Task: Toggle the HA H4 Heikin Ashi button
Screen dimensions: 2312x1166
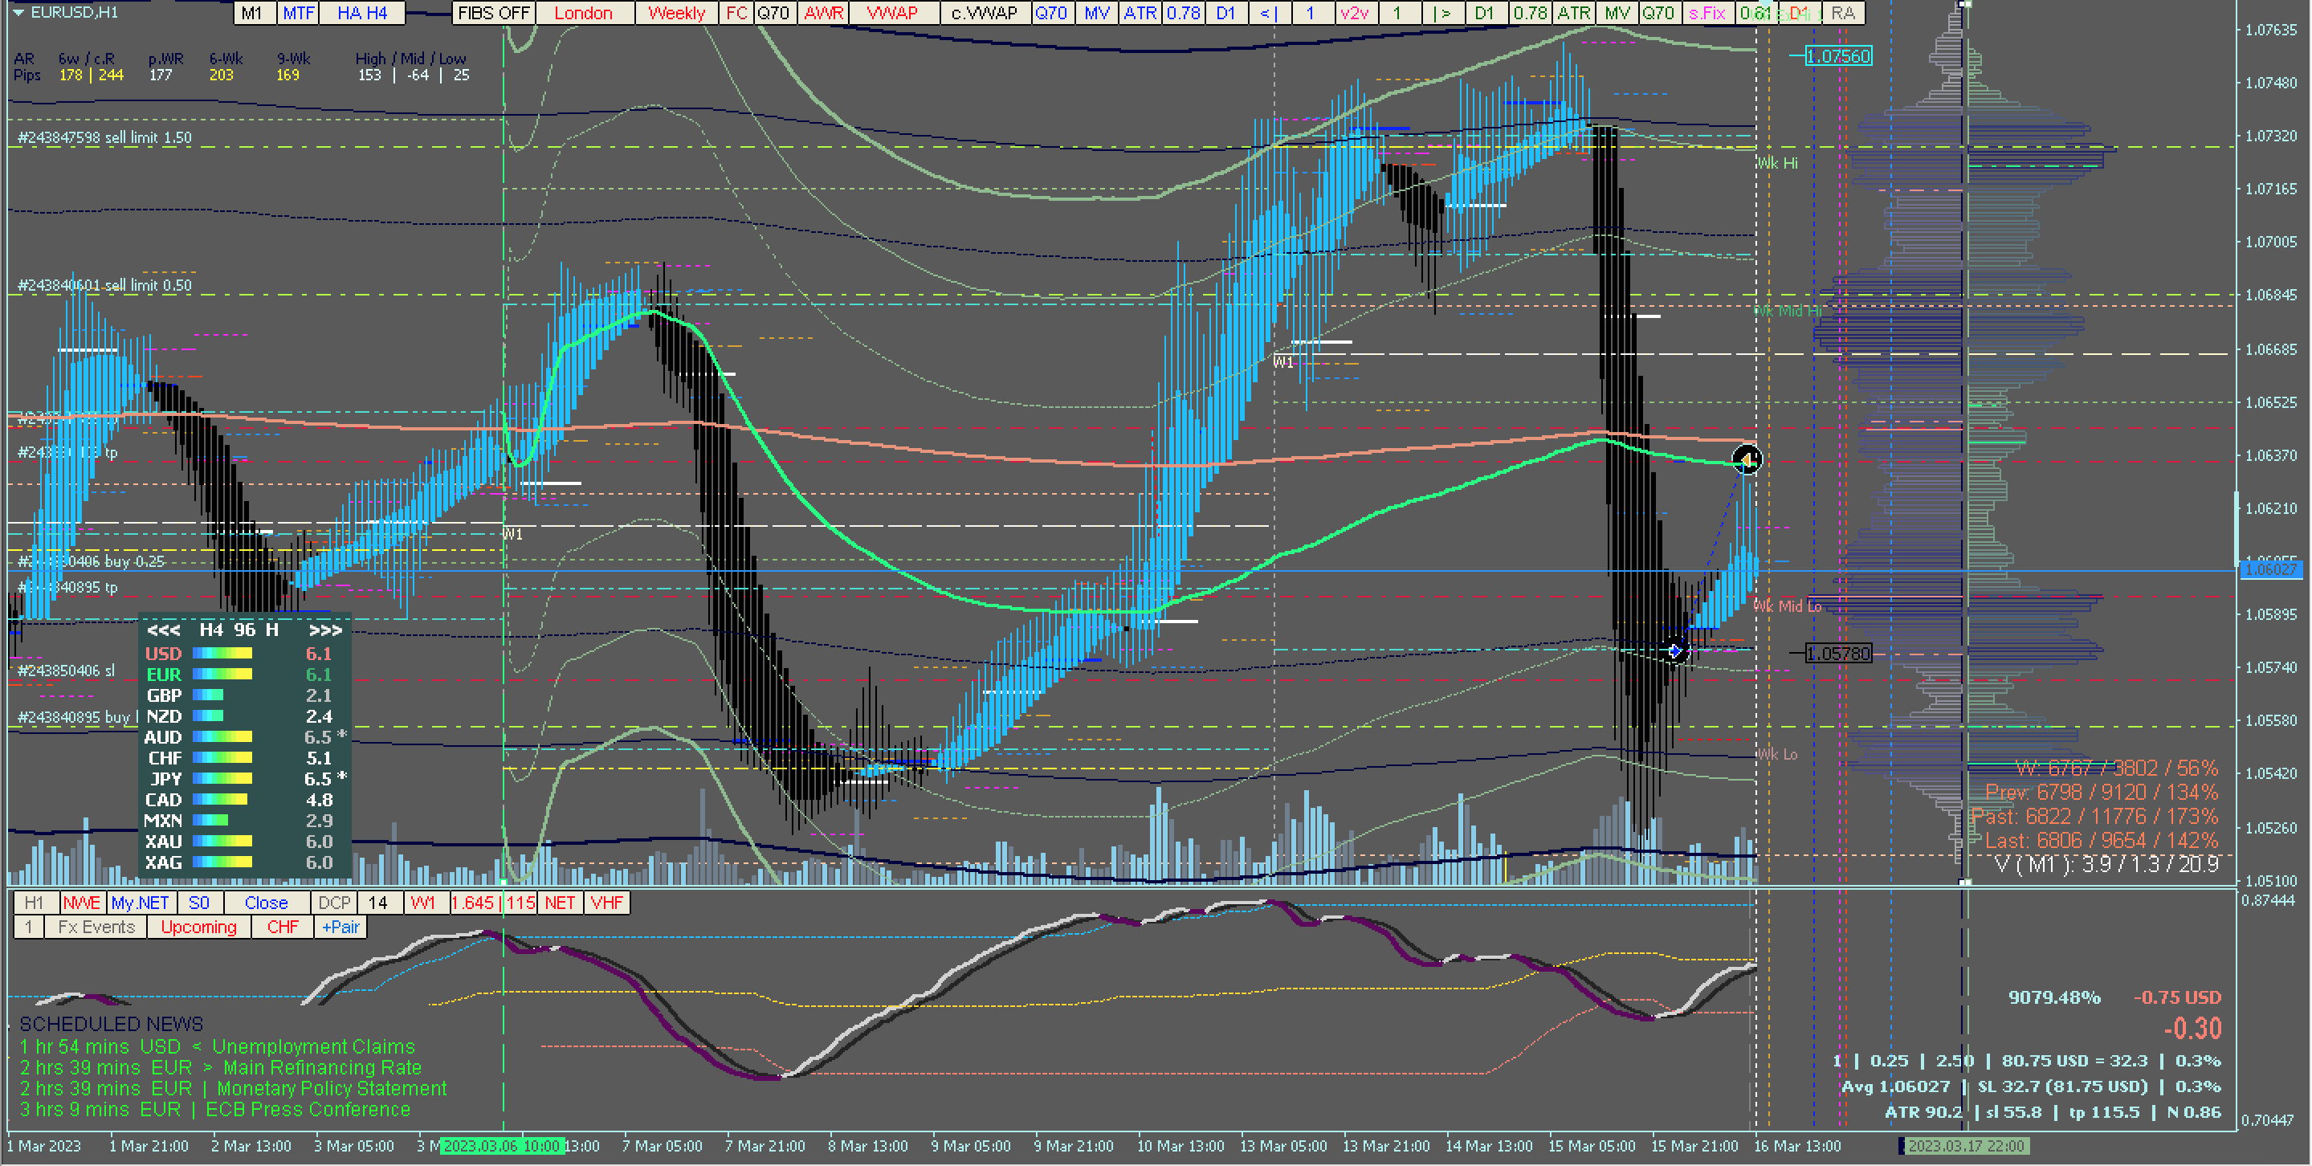Action: [x=361, y=13]
